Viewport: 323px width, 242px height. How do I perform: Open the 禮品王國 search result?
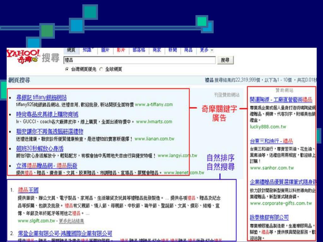coord(28,190)
